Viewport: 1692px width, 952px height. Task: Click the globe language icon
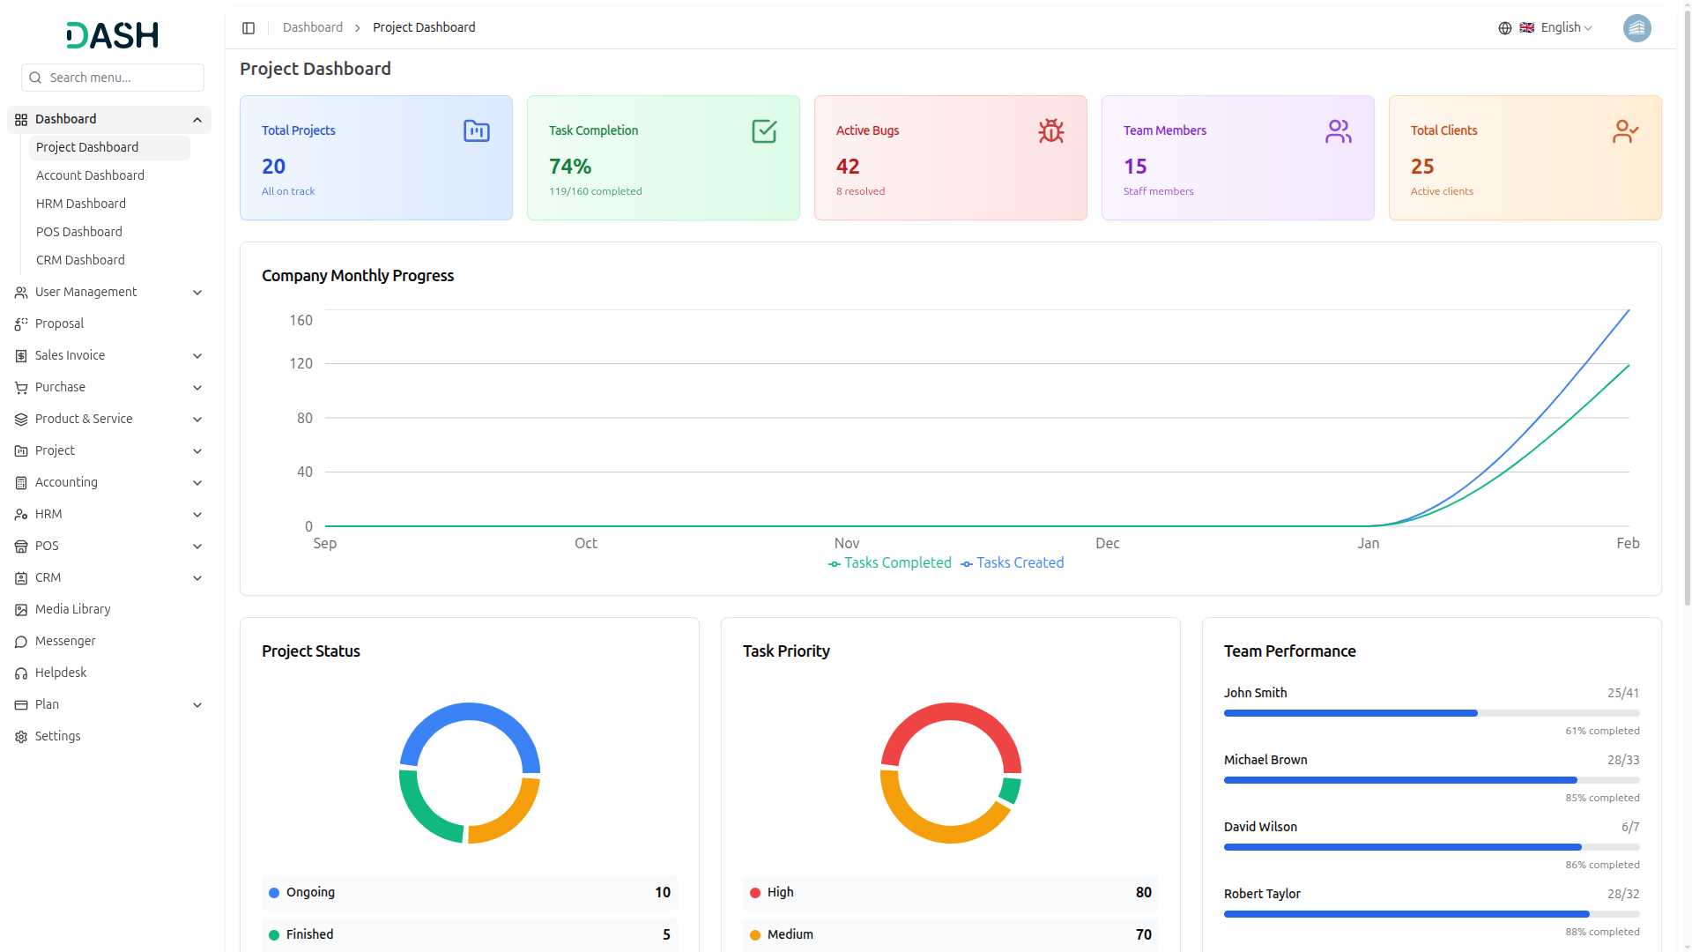point(1505,28)
